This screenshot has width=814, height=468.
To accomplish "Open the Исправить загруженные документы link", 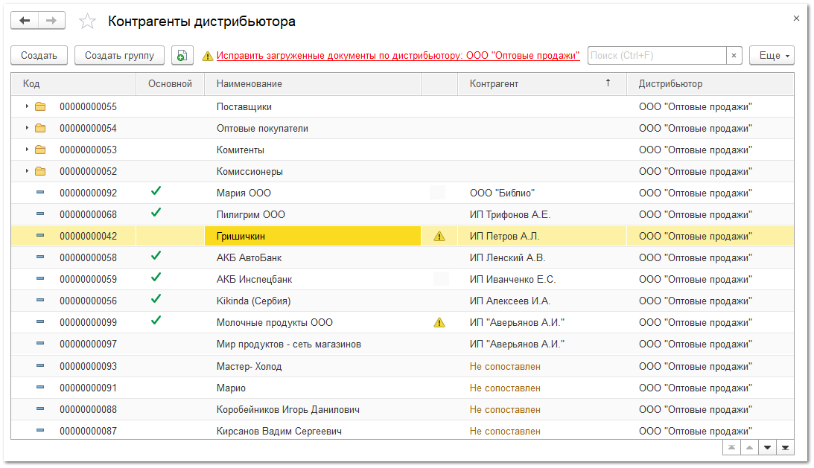I will click(x=398, y=56).
